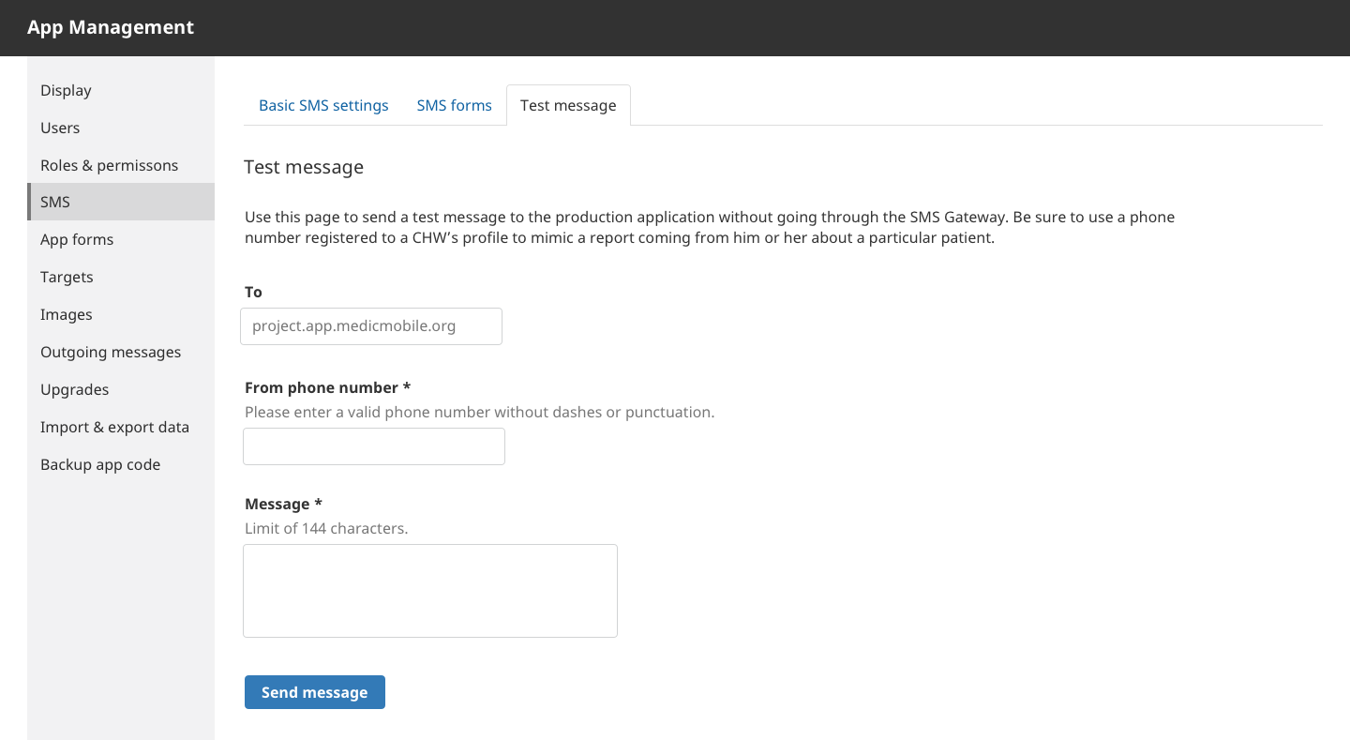This screenshot has height=740, width=1350.
Task: Open Import & export data
Action: tap(121, 427)
